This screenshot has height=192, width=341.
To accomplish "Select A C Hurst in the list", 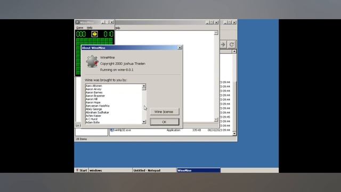I will click(92, 119).
